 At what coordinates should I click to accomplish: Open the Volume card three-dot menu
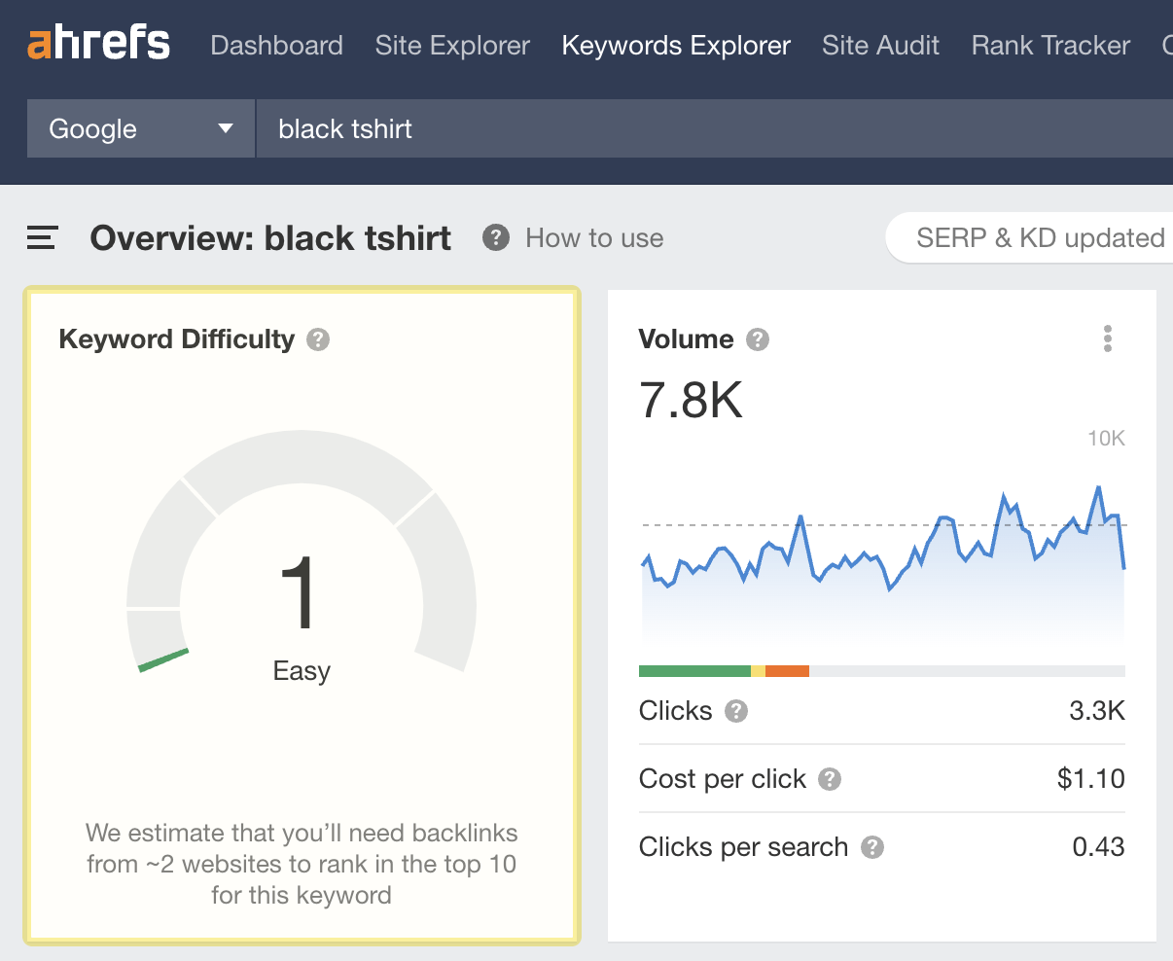[x=1107, y=338]
